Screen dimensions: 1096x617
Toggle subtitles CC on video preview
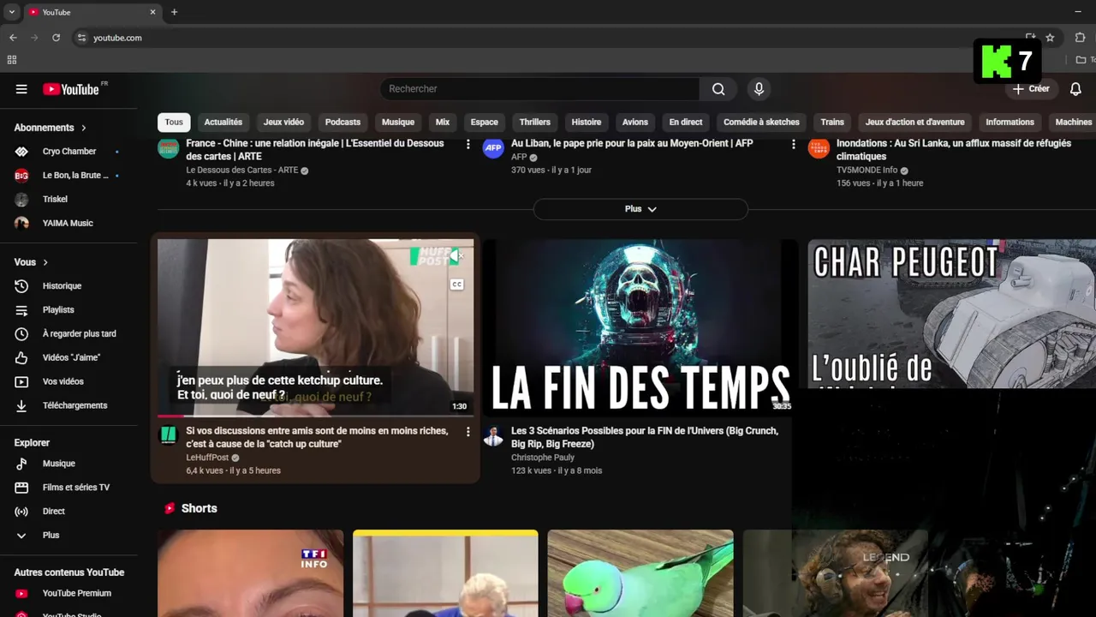457,285
